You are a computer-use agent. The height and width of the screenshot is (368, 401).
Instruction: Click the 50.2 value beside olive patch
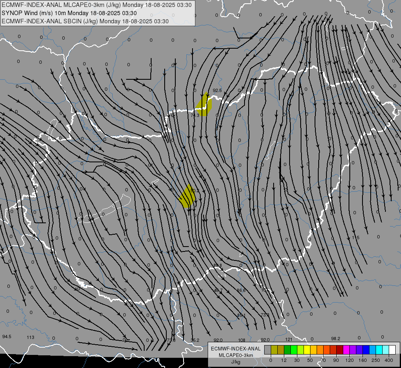pyautogui.click(x=195, y=191)
